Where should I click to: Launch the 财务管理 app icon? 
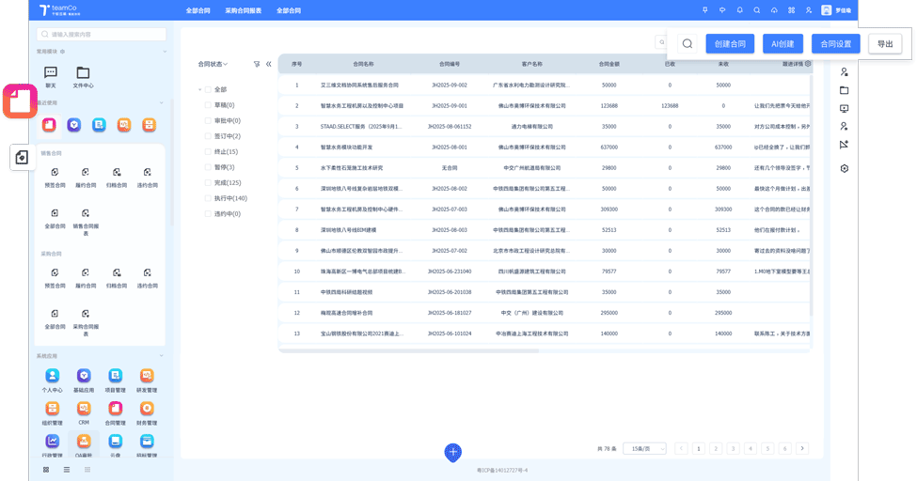click(147, 409)
